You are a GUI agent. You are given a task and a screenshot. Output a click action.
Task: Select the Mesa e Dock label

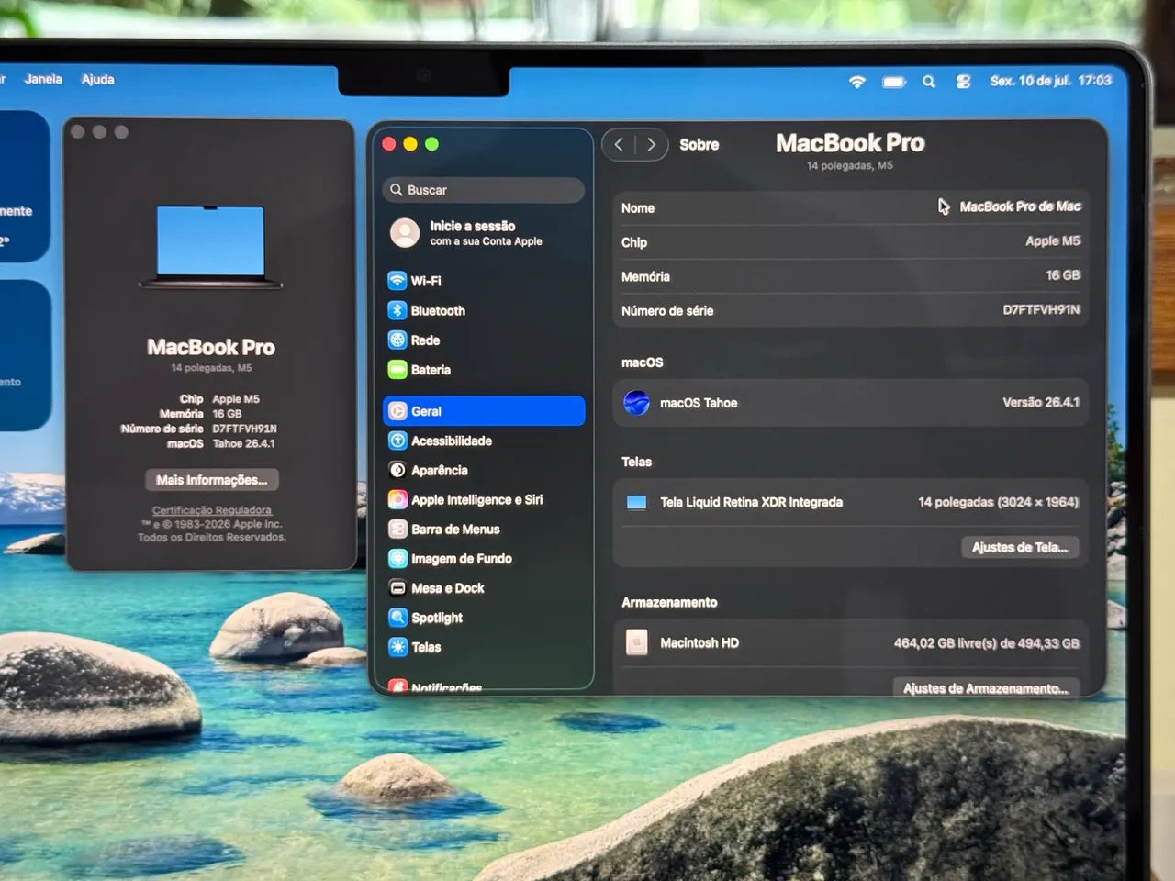(x=447, y=588)
